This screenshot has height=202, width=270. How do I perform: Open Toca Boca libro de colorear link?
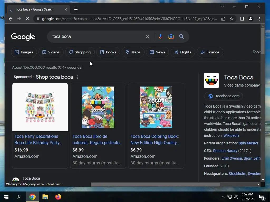pos(97,139)
